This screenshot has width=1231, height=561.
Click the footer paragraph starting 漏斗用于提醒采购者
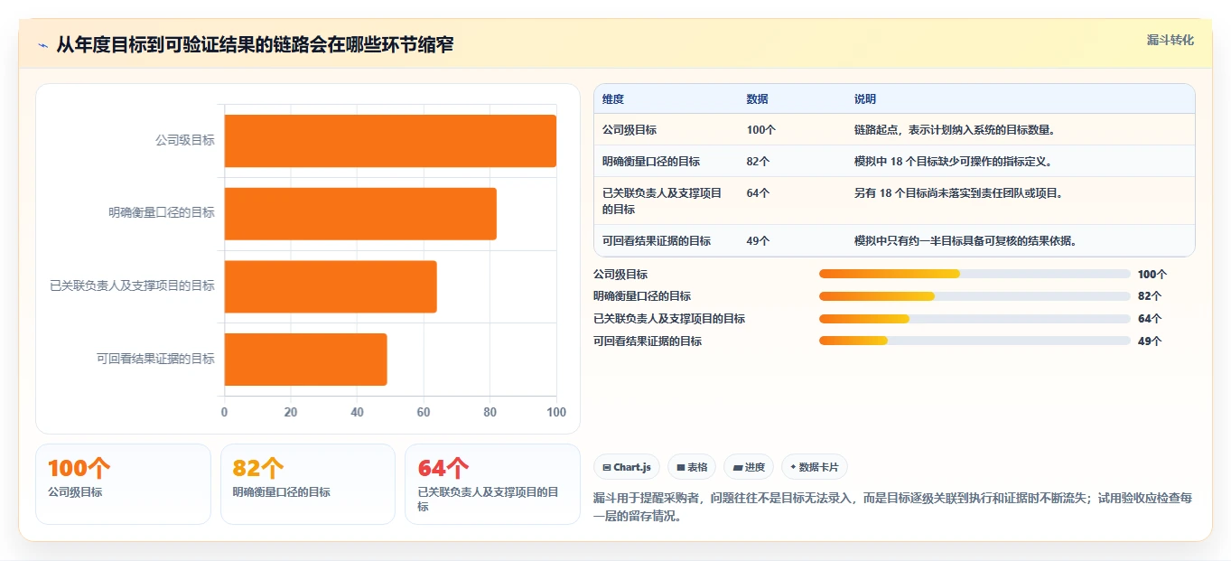pos(893,506)
